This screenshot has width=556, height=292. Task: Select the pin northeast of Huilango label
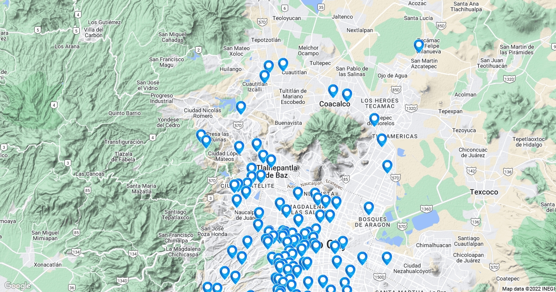coord(269,66)
